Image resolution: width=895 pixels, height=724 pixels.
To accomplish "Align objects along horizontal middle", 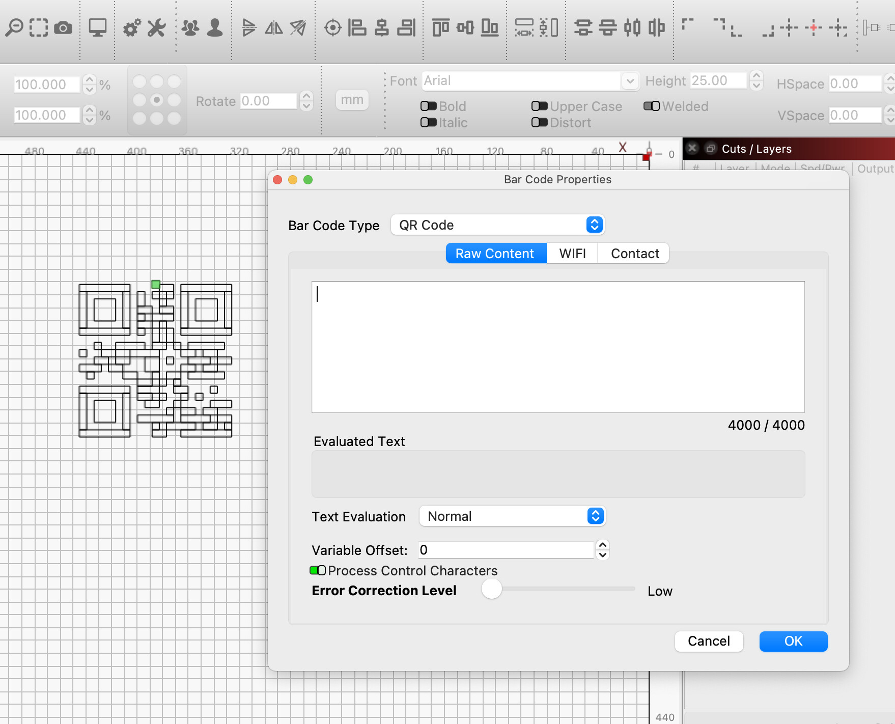I will pyautogui.click(x=465, y=27).
